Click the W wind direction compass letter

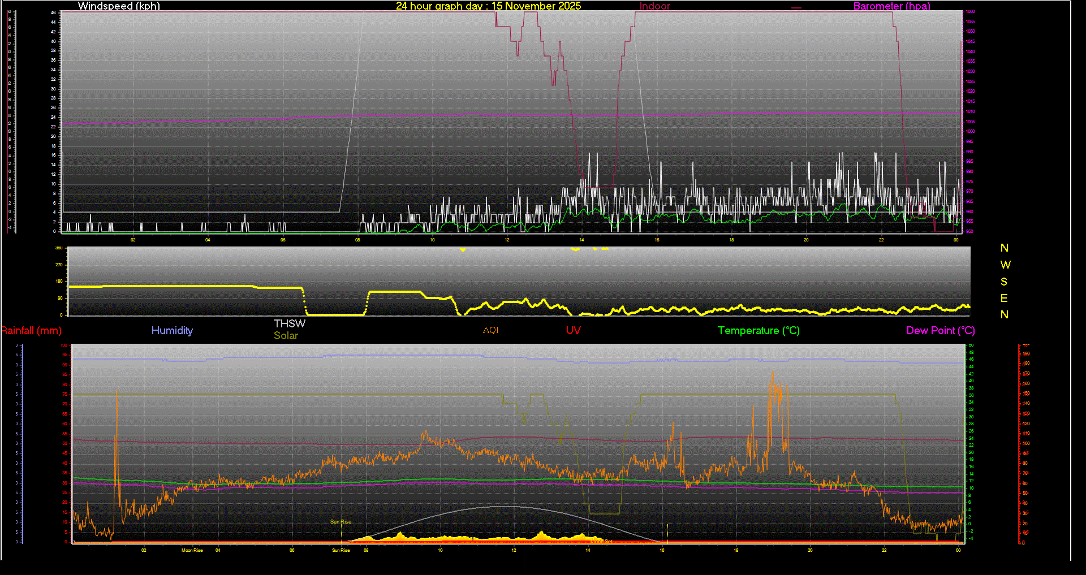[1005, 265]
